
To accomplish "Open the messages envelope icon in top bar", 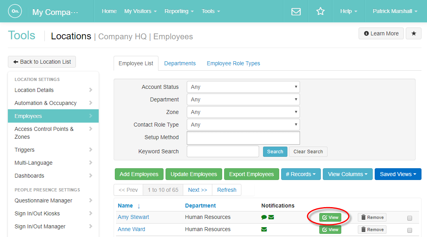I will pyautogui.click(x=296, y=11).
